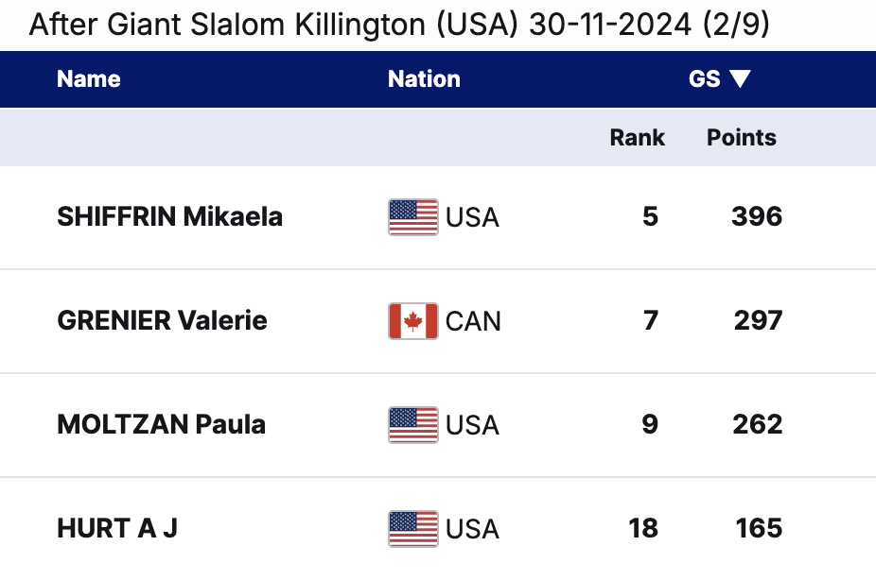This screenshot has height=580, width=876.
Task: Sort by GS using the down arrow
Action: [x=740, y=79]
